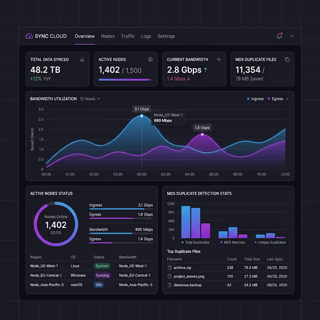This screenshot has width=320, height=320.
Task: Open the database.backup file entry
Action: [x=188, y=285]
